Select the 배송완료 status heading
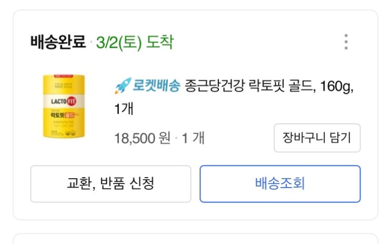391x244 pixels. (x=58, y=42)
